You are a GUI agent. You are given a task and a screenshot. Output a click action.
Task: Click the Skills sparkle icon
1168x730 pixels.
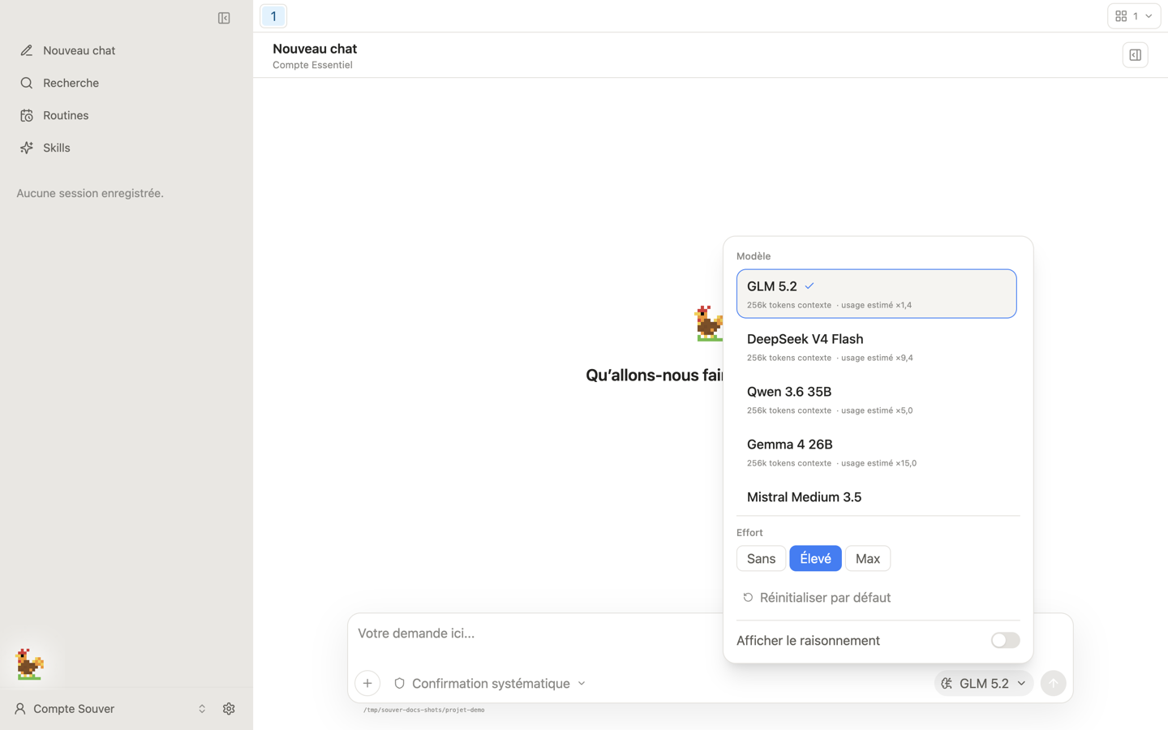tap(27, 148)
